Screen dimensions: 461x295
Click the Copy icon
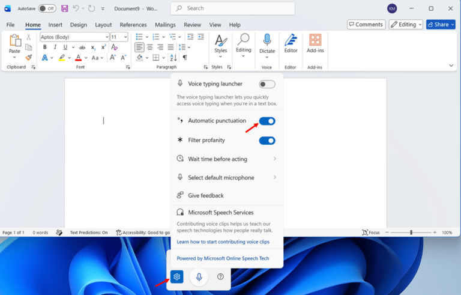29,47
